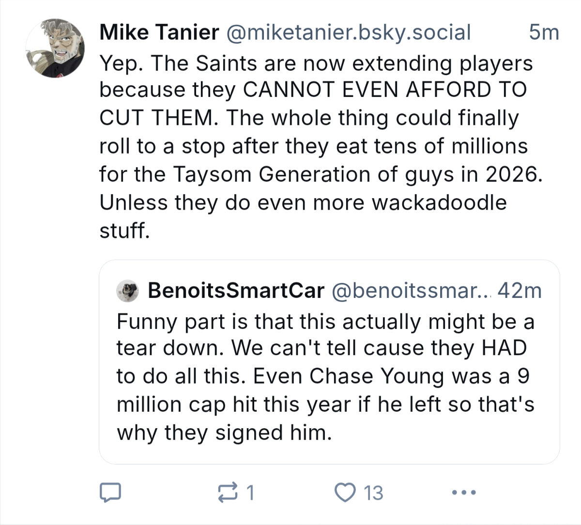Click the reply speech bubble icon
The width and height of the screenshot is (581, 525).
110,492
